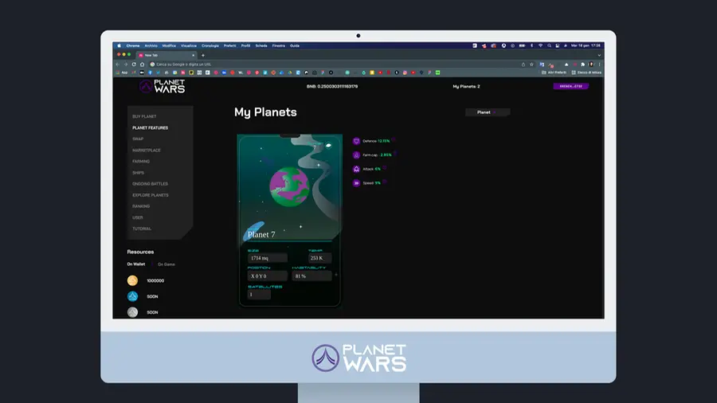Click the Apple menu icon
Screen dimensions: 717x403
tap(119, 45)
